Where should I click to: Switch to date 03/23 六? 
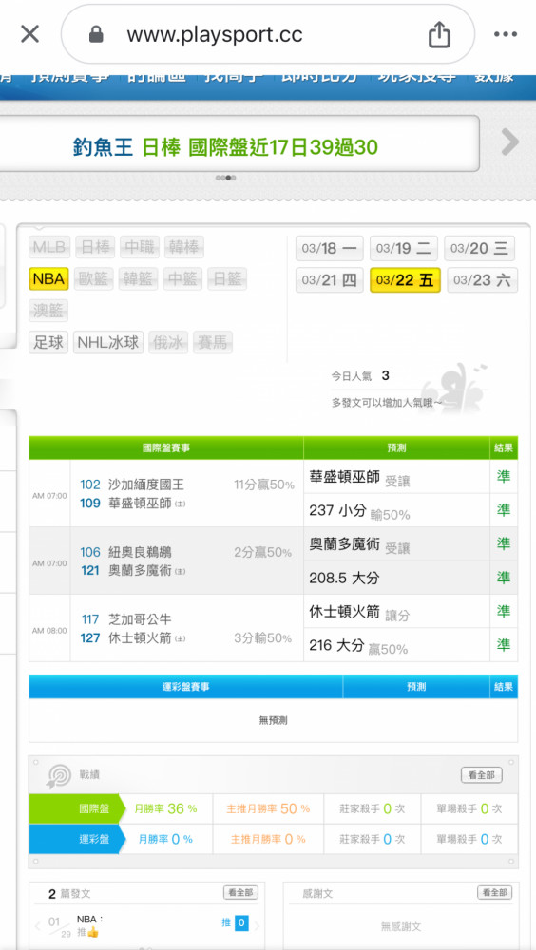tap(482, 280)
